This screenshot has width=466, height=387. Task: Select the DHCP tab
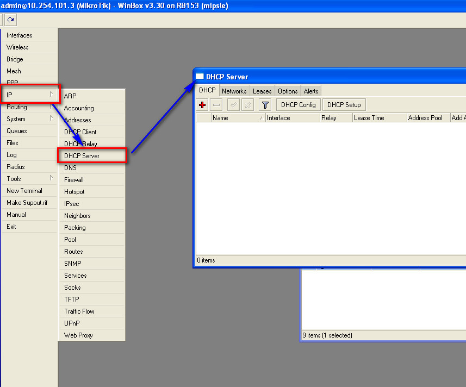click(207, 90)
